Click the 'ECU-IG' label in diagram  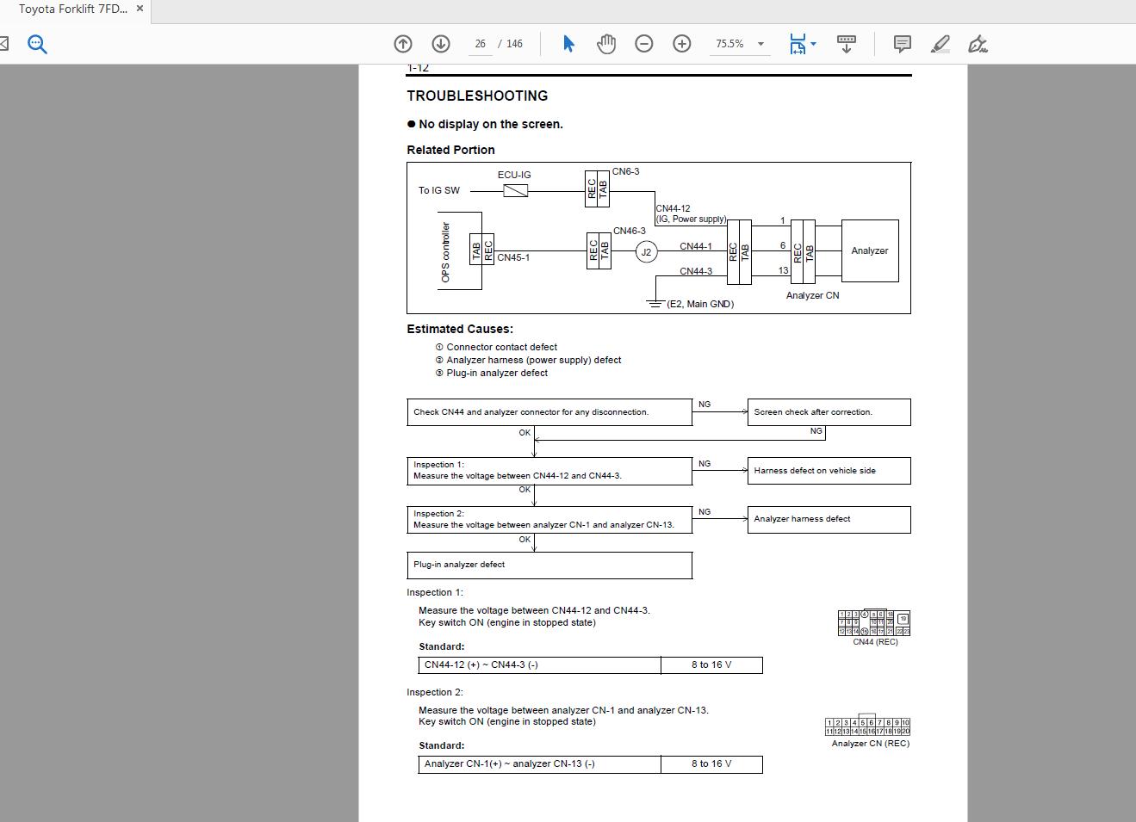[514, 175]
